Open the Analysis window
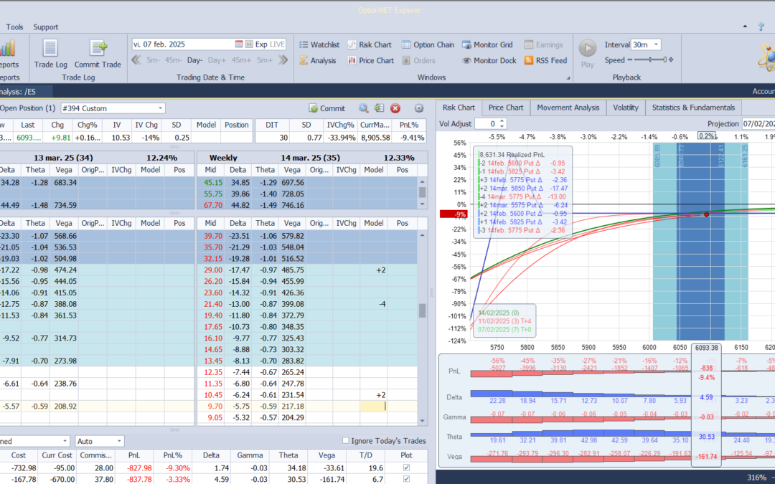Screen dimensions: 775x484 pyautogui.click(x=318, y=60)
